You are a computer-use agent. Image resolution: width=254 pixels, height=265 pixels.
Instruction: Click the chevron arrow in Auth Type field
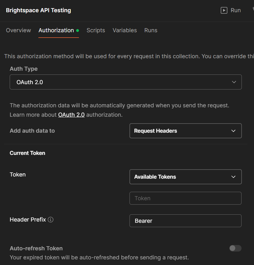[x=234, y=82]
